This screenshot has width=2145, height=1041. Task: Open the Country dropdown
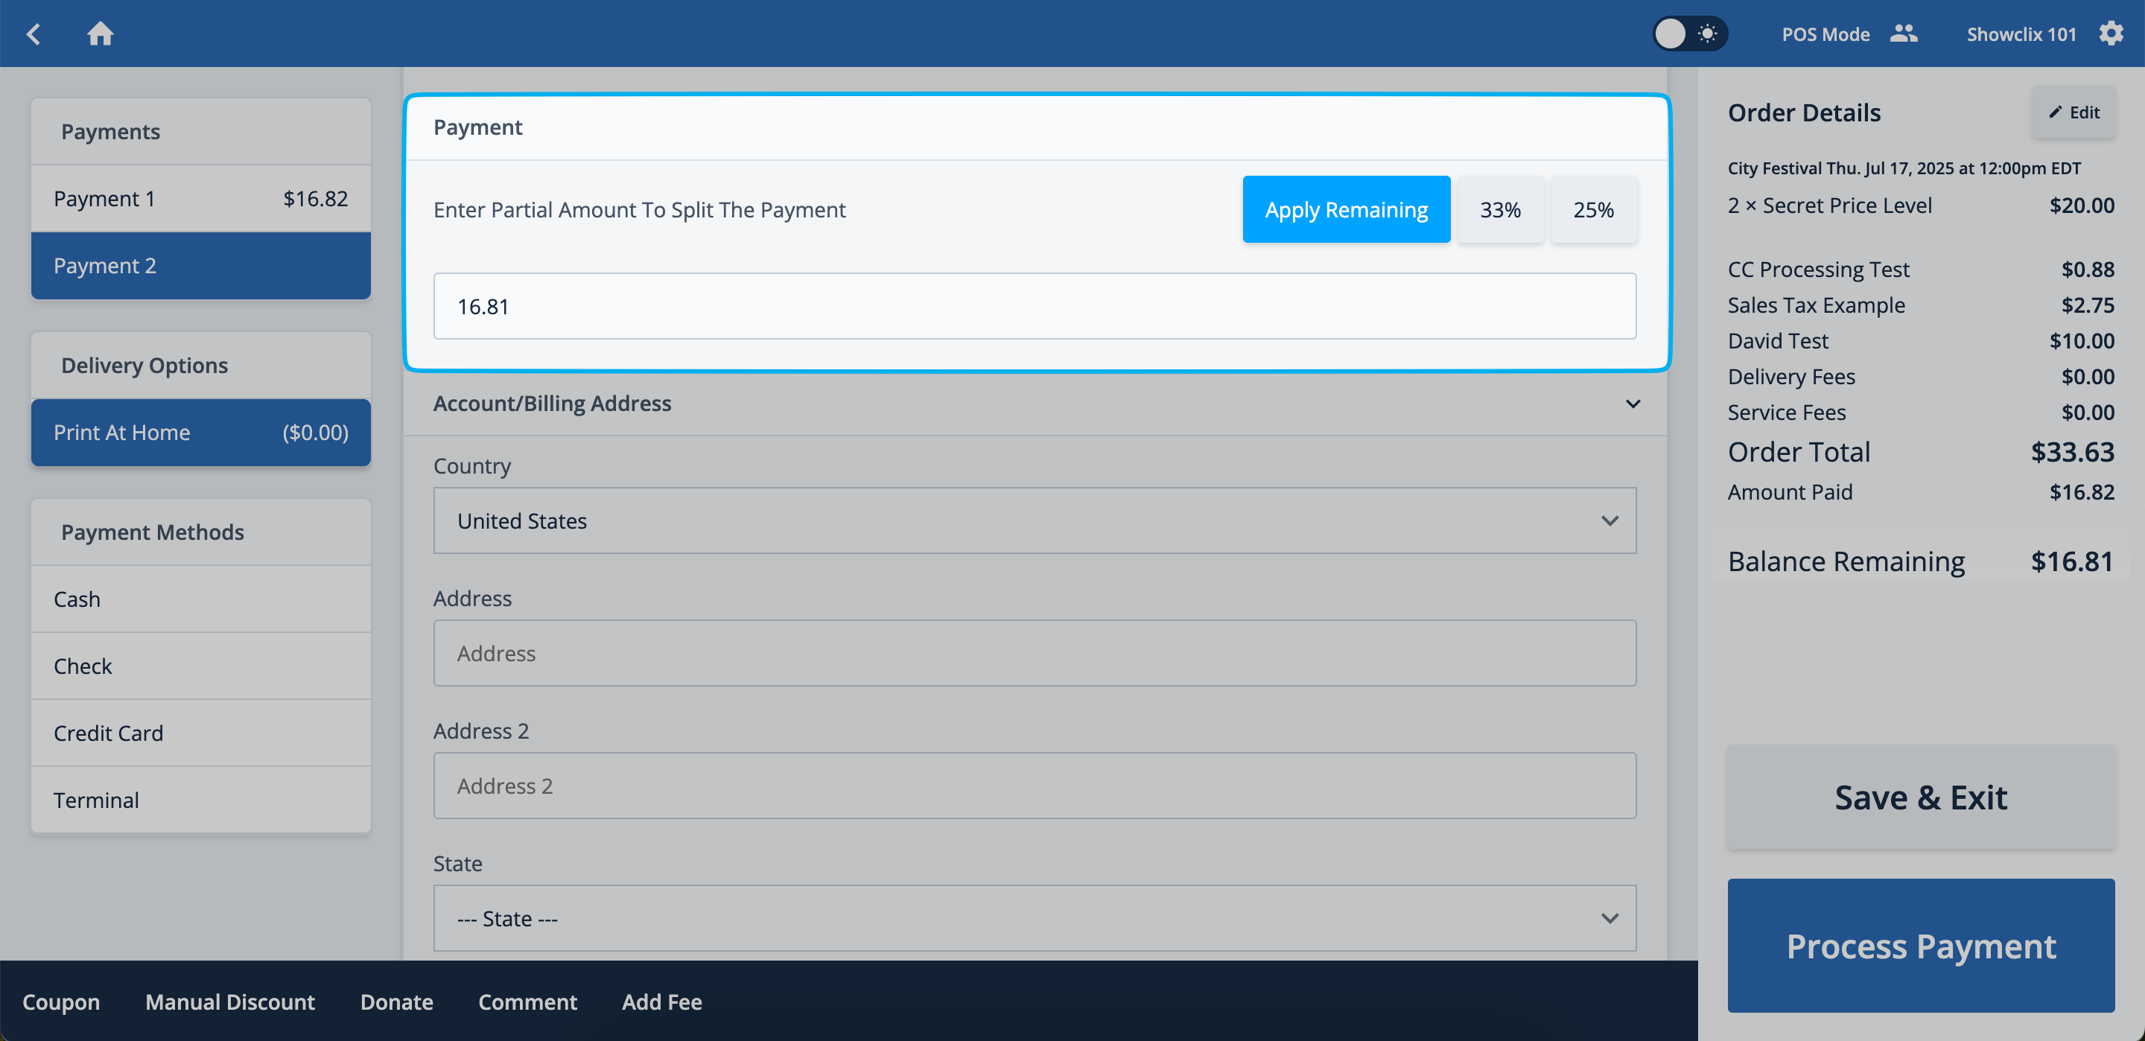[1035, 520]
